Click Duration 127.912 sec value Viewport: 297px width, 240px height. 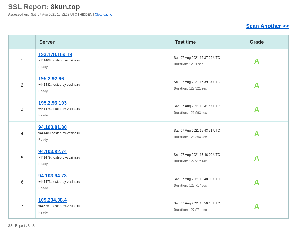coord(198,161)
